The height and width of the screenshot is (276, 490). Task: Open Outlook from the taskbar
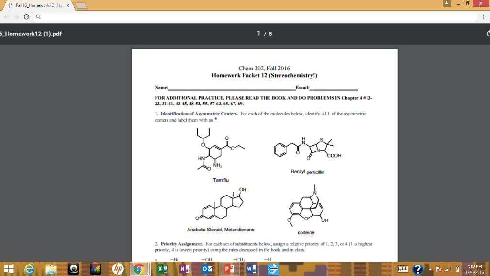pos(207,269)
